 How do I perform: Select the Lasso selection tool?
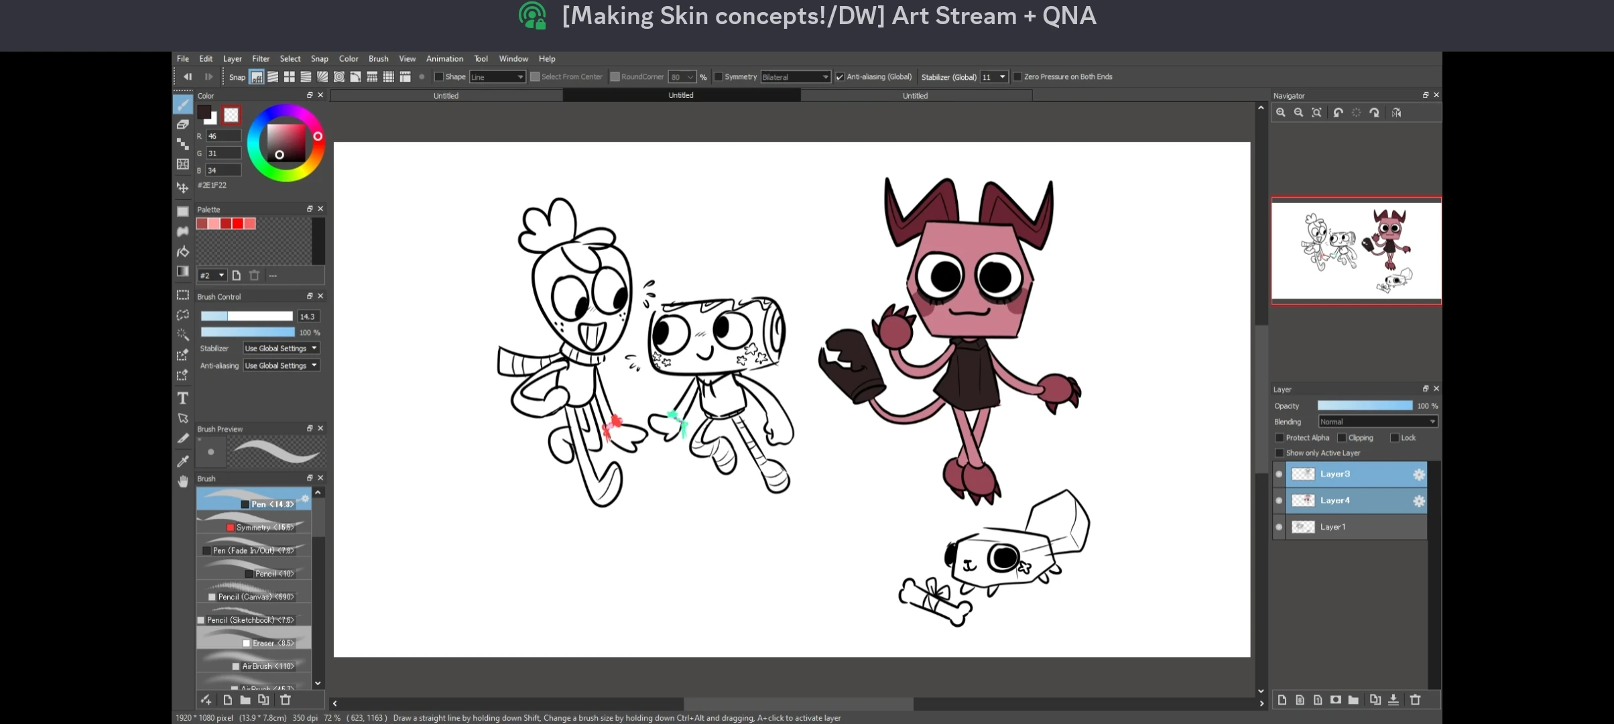pyautogui.click(x=182, y=315)
